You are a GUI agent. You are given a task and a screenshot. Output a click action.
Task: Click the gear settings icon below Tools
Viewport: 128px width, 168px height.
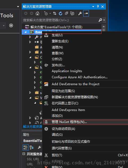click(x=11, y=26)
